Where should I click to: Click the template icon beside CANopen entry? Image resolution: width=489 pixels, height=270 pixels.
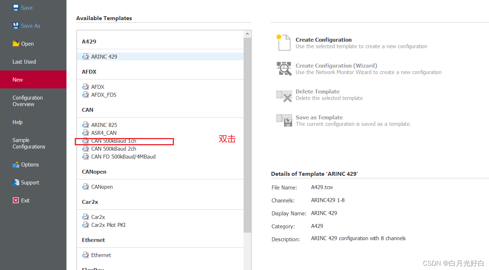coord(86,187)
